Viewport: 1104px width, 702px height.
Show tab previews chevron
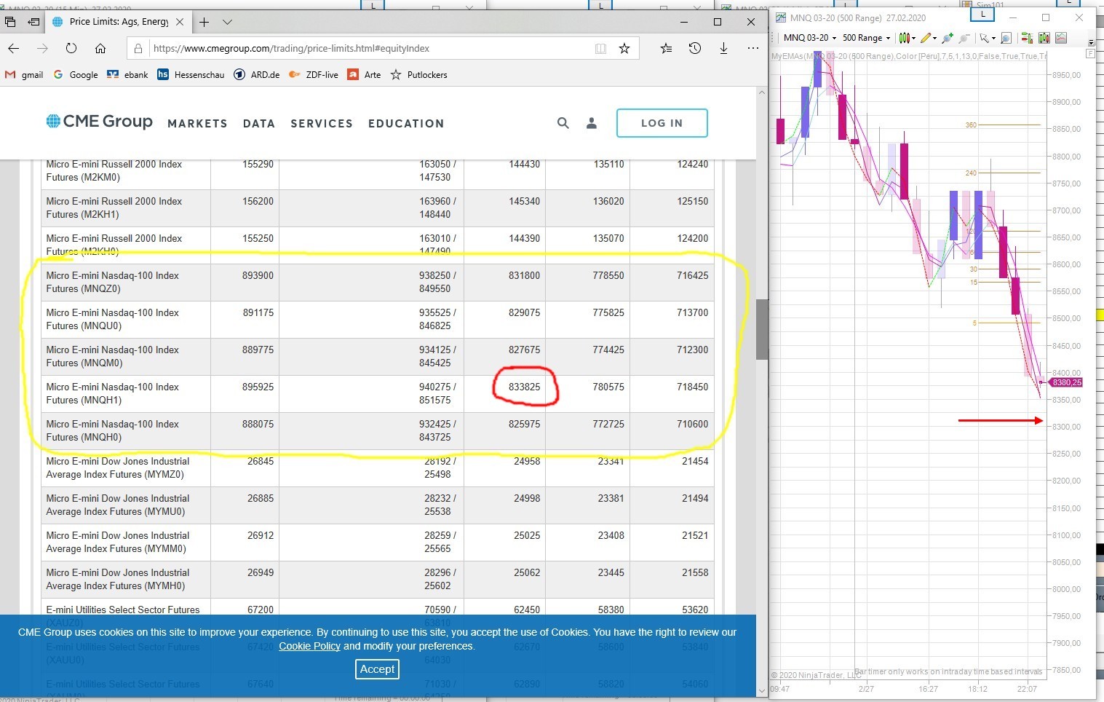click(227, 22)
